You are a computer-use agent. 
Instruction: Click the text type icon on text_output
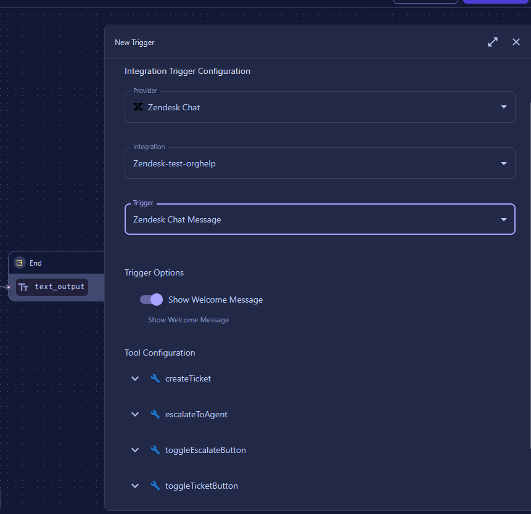23,287
